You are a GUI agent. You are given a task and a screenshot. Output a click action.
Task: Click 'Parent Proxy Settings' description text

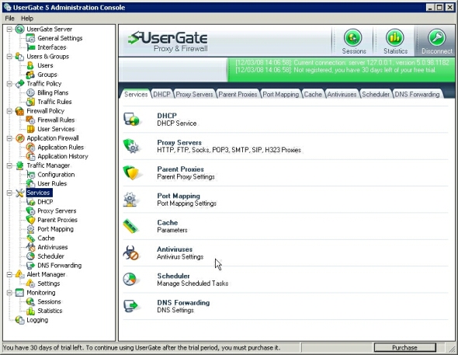pos(186,177)
